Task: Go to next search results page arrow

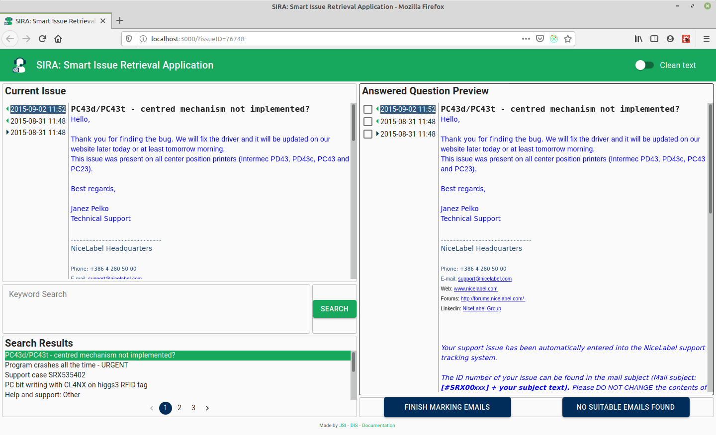Action: [x=207, y=408]
